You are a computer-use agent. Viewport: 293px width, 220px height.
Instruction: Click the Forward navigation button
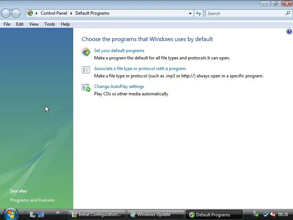coord(16,13)
